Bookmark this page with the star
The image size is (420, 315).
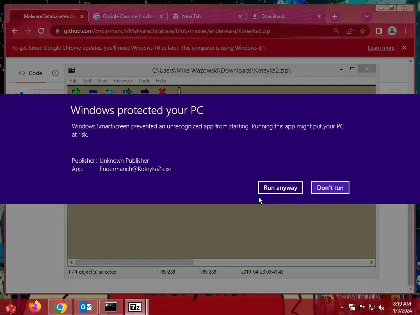pos(363,31)
